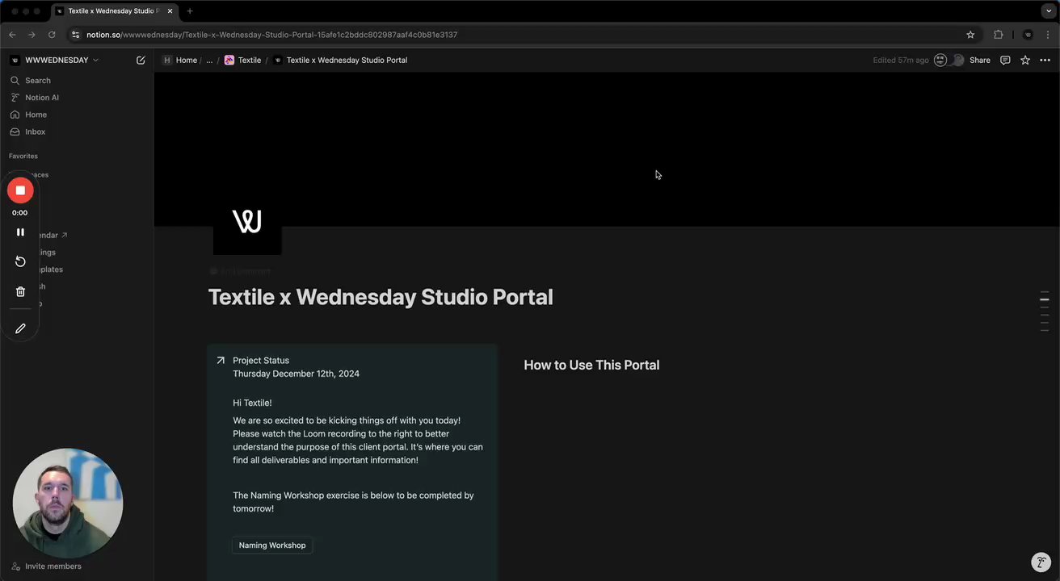Close the Textile x Wednesday Studio tab
This screenshot has height=581, width=1060.
[x=170, y=11]
